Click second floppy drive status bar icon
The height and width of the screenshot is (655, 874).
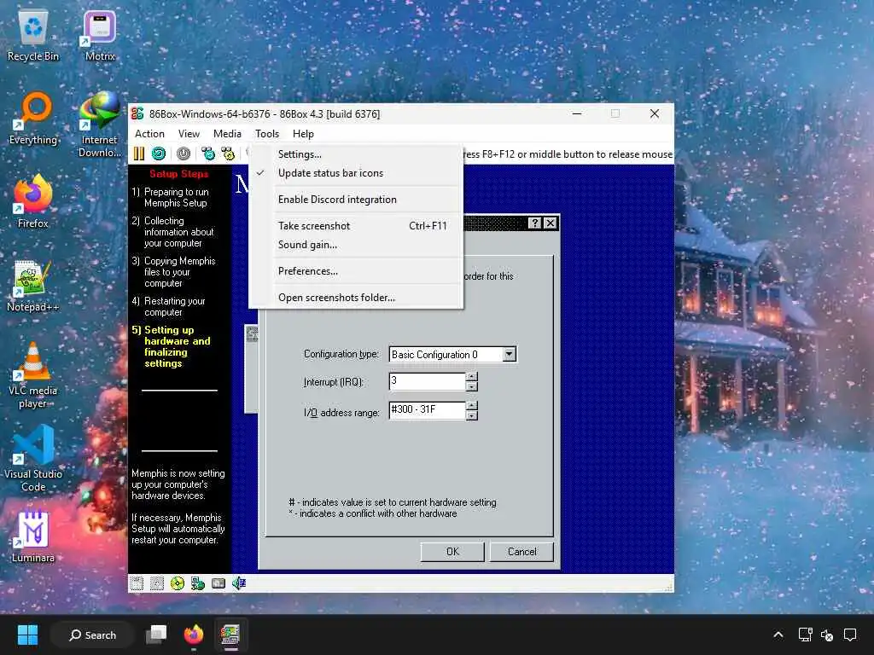(157, 583)
